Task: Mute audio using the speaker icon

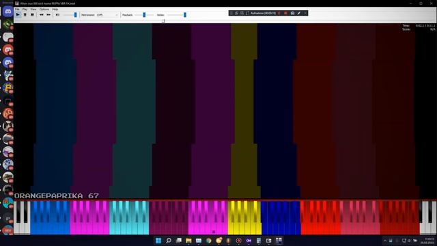Action: point(57,15)
